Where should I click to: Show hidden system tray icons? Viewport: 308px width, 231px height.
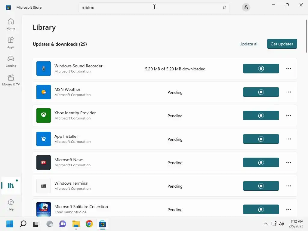pyautogui.click(x=265, y=224)
